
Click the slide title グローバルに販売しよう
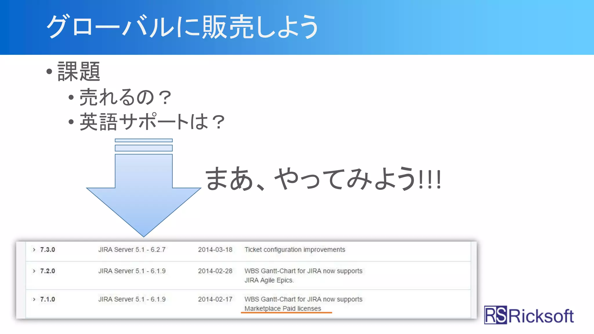pyautogui.click(x=183, y=27)
